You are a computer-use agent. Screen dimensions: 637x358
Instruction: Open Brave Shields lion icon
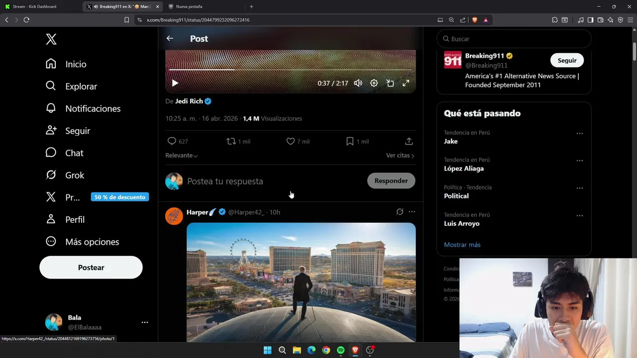(474, 20)
